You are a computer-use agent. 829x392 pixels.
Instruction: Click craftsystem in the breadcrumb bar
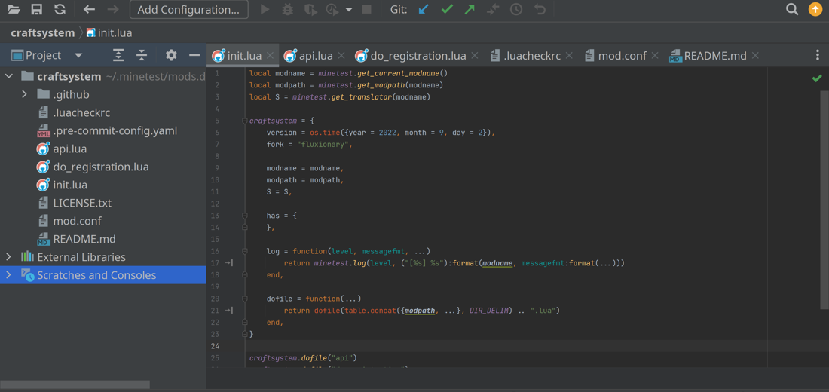point(42,33)
